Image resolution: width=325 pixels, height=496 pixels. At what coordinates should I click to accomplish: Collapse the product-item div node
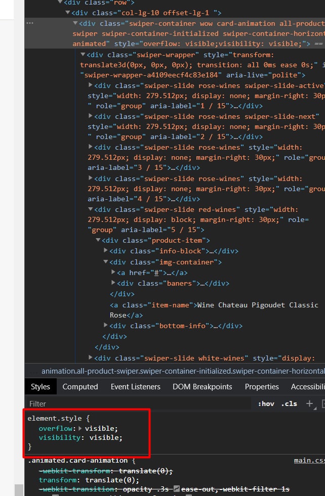98,240
